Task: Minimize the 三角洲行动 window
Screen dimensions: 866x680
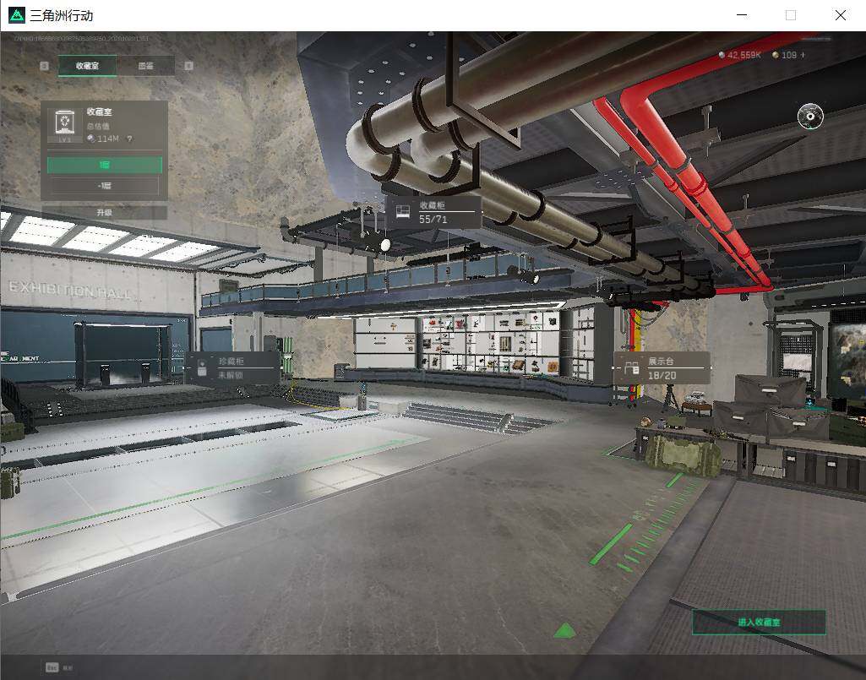Action: coord(743,15)
